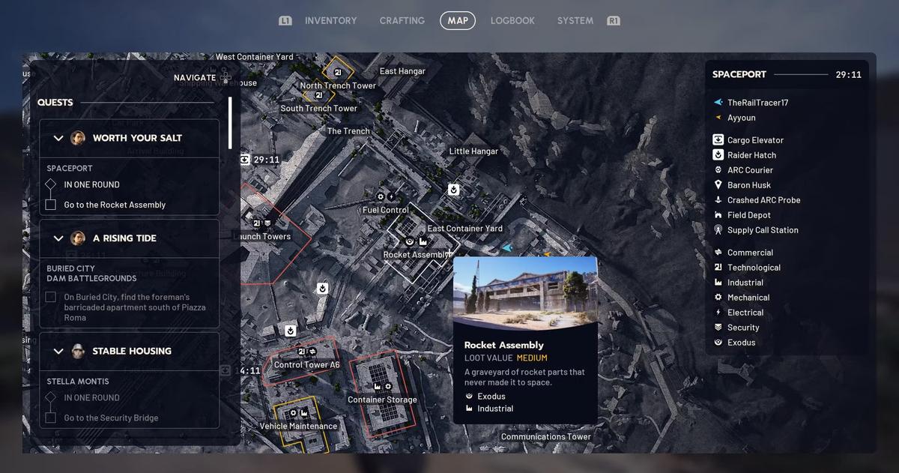Switch to the Inventory tab
The height and width of the screenshot is (473, 899).
point(330,20)
